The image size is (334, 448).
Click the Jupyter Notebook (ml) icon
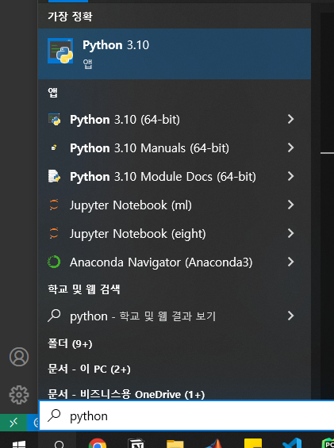54,205
